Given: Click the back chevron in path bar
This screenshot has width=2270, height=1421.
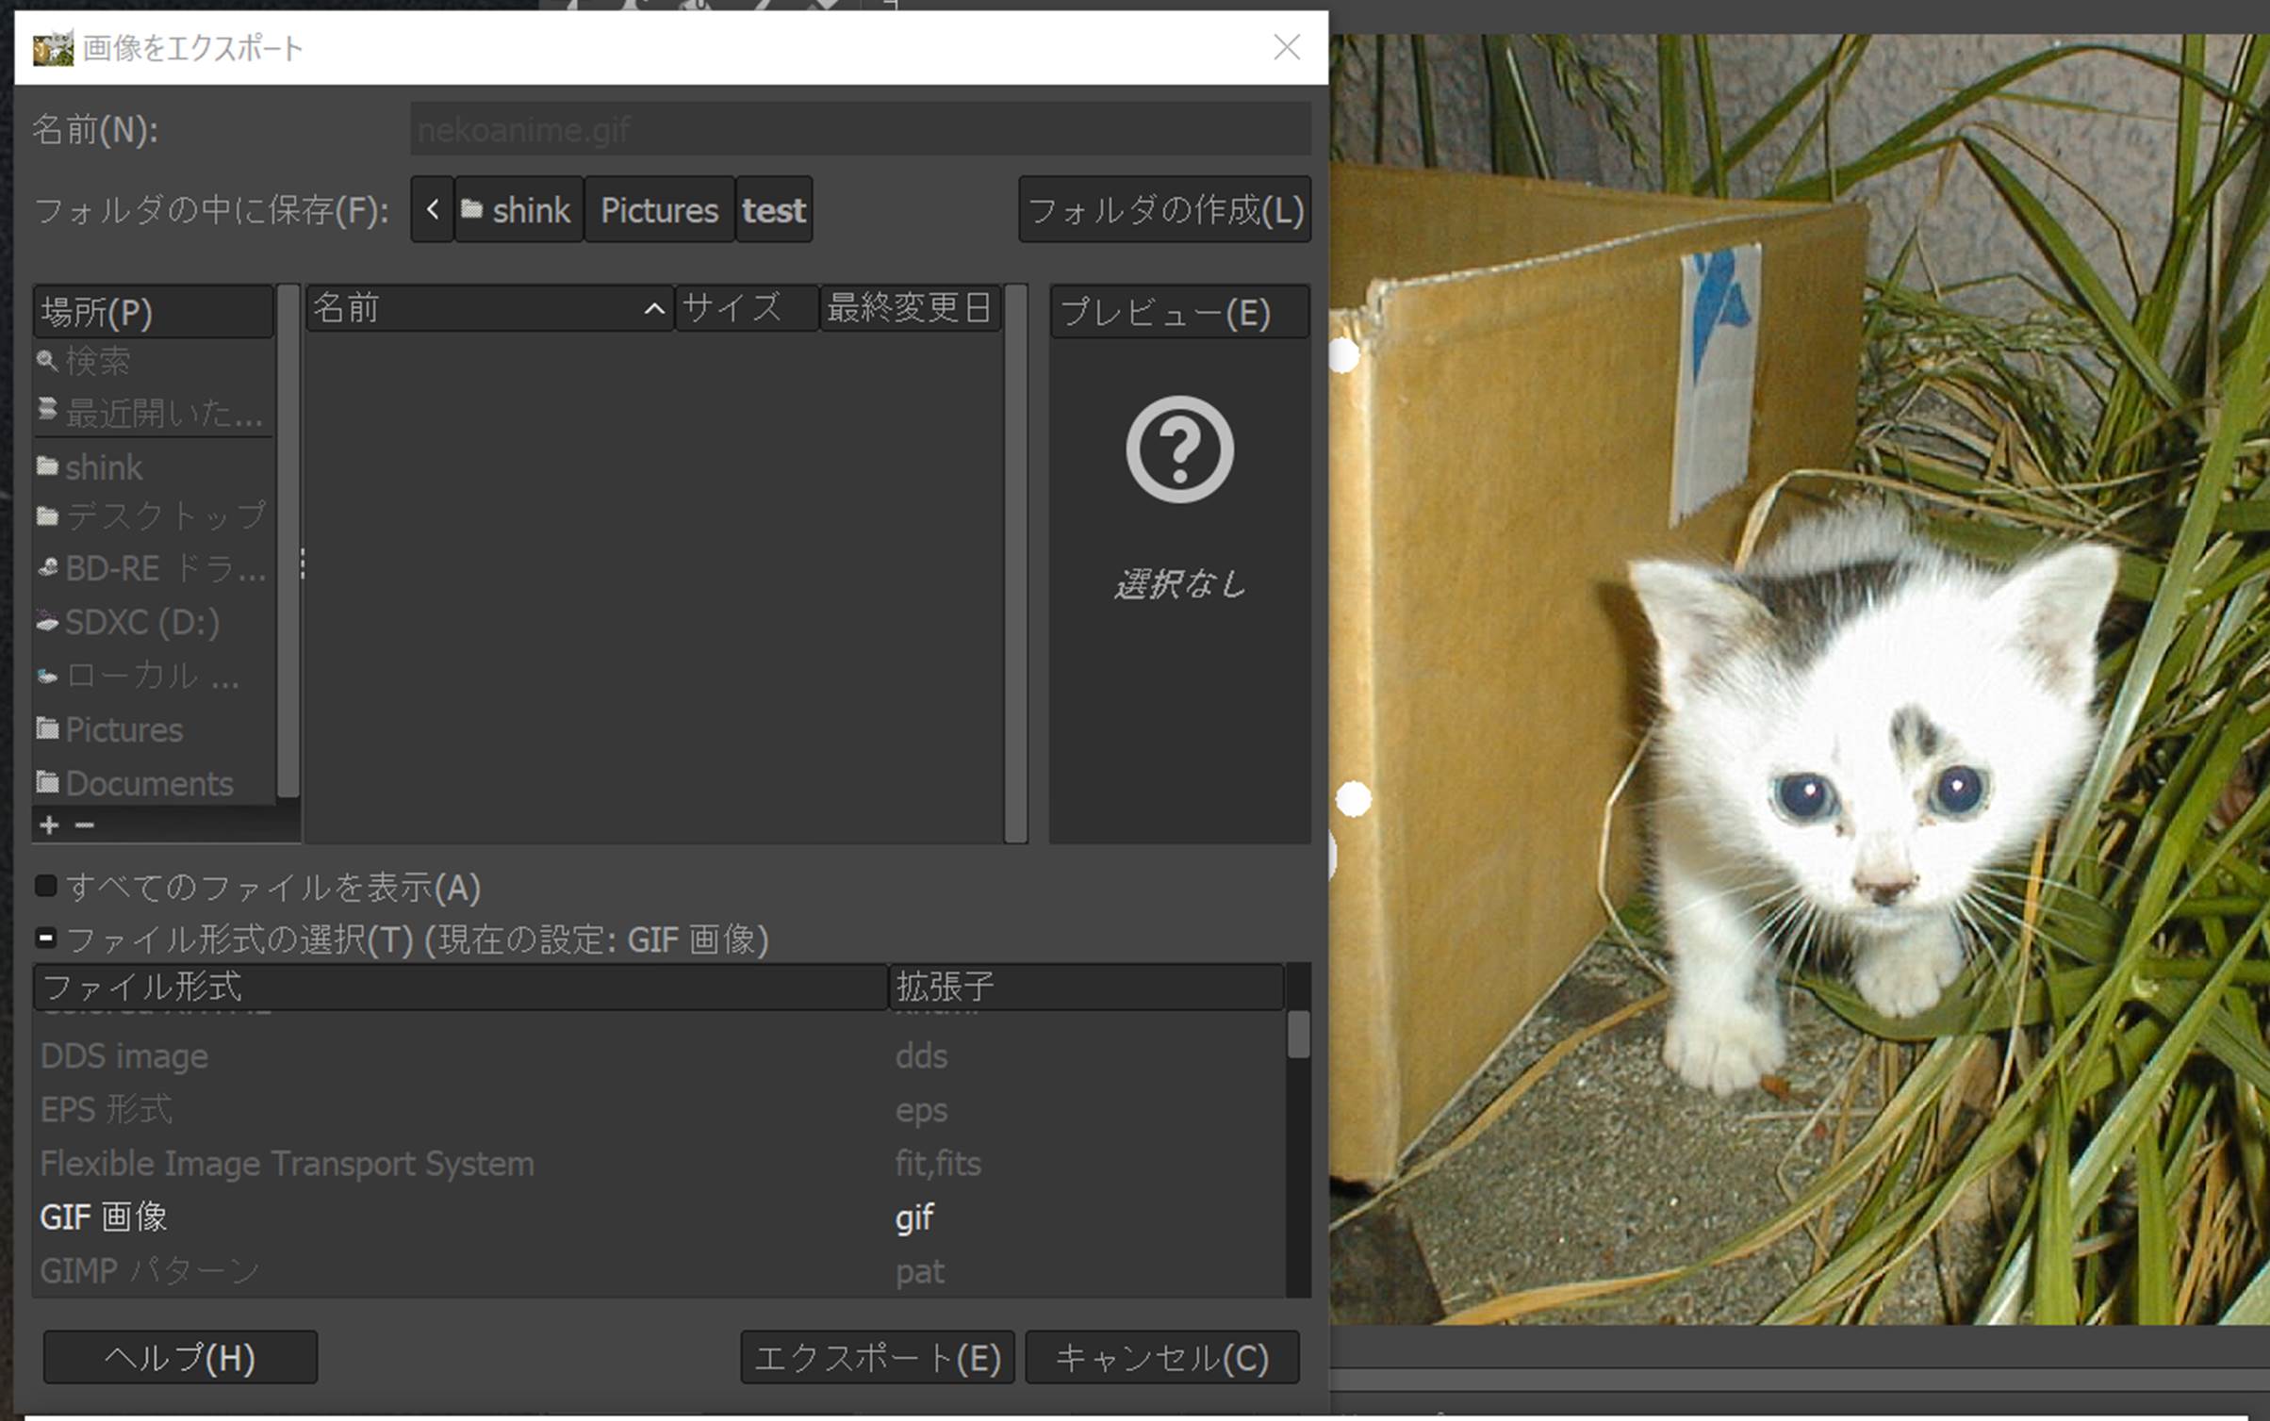Looking at the screenshot, I should (x=433, y=209).
